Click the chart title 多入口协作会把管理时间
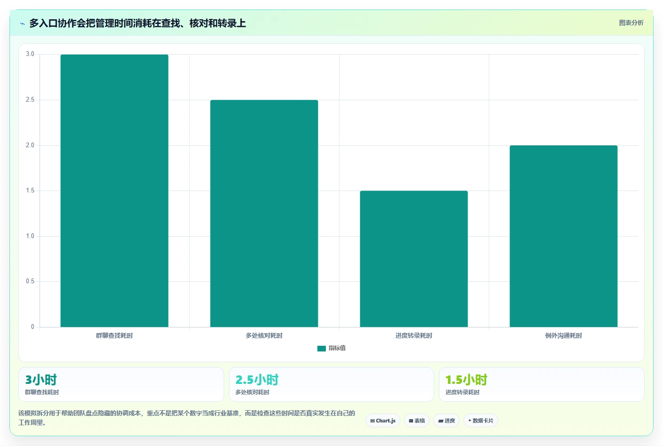The width and height of the screenshot is (663, 446). (x=137, y=23)
